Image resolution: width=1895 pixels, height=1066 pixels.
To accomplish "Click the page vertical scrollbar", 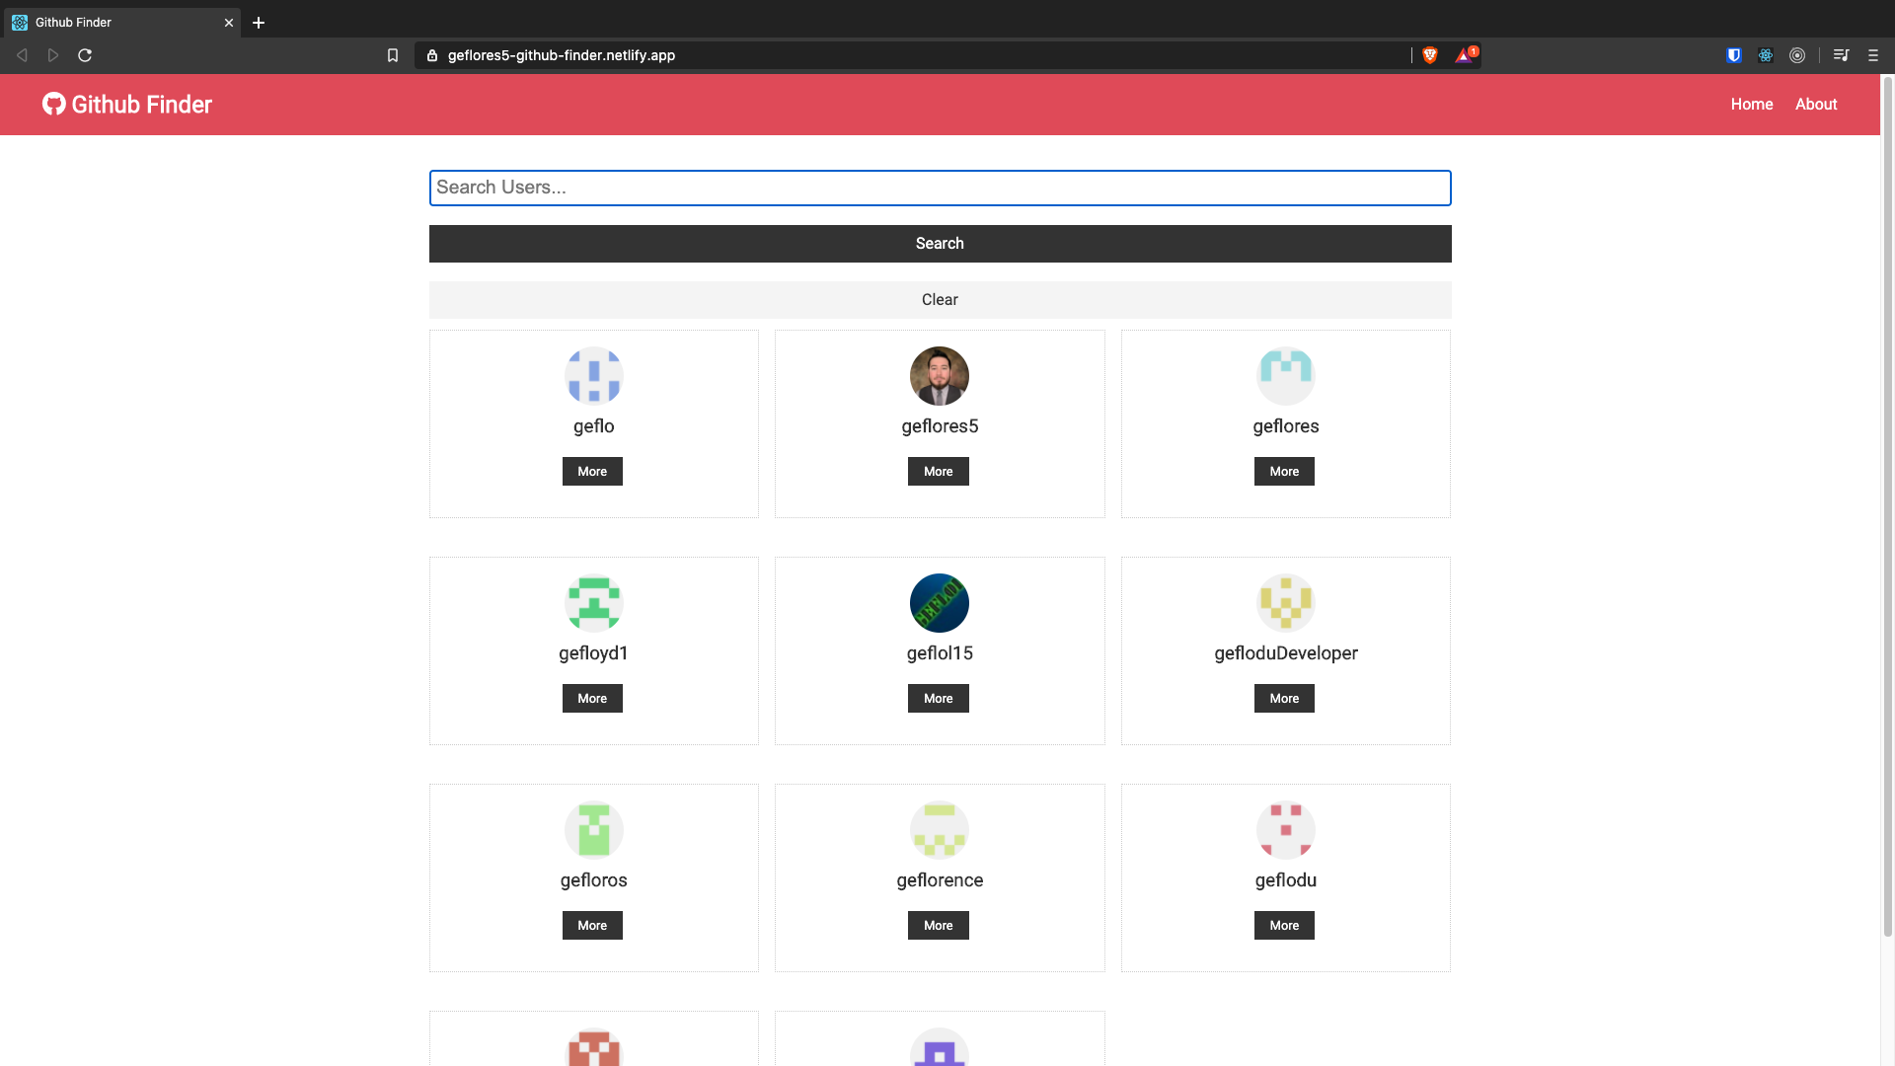I will [x=1887, y=508].
